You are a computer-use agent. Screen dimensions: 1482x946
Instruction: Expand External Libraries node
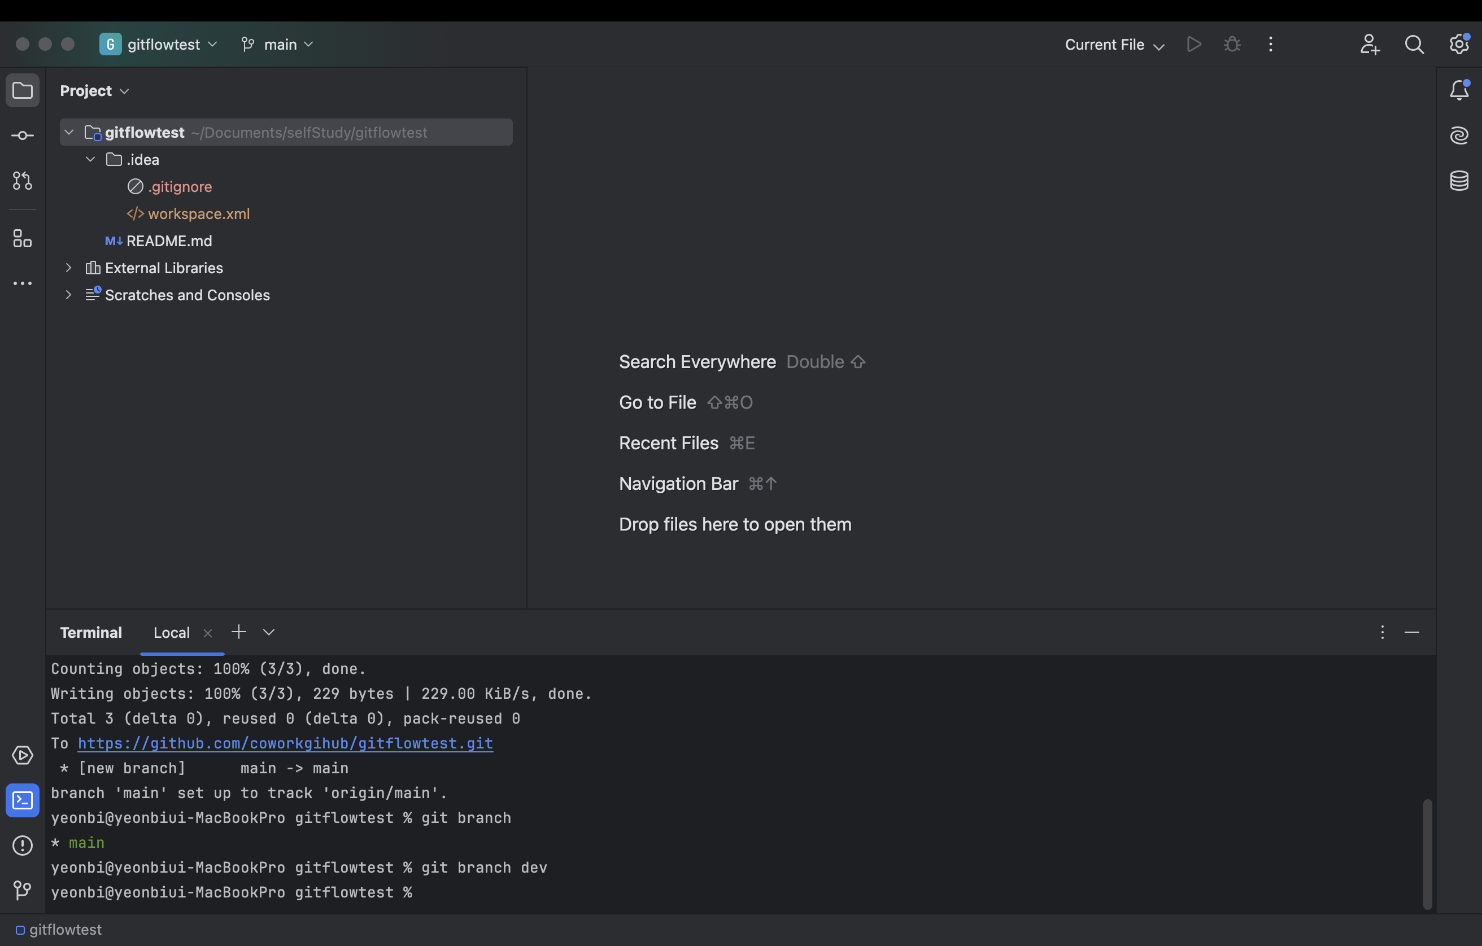(x=68, y=268)
